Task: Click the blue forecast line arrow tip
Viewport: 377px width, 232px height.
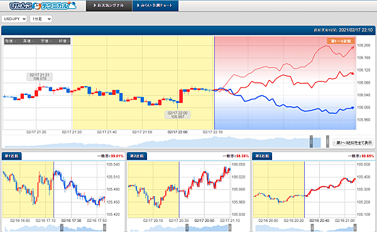Action: pyautogui.click(x=352, y=108)
